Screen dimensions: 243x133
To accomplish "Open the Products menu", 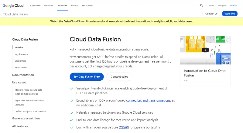I will 62,5.
